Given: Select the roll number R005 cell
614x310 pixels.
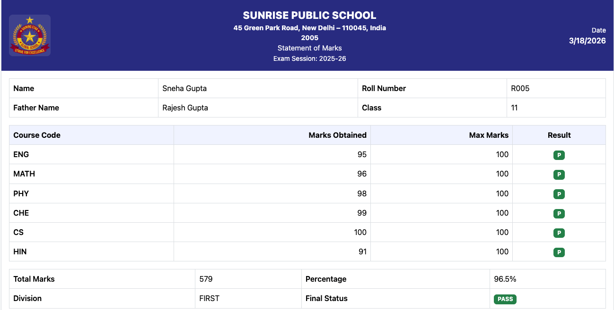Looking at the screenshot, I should [x=520, y=88].
